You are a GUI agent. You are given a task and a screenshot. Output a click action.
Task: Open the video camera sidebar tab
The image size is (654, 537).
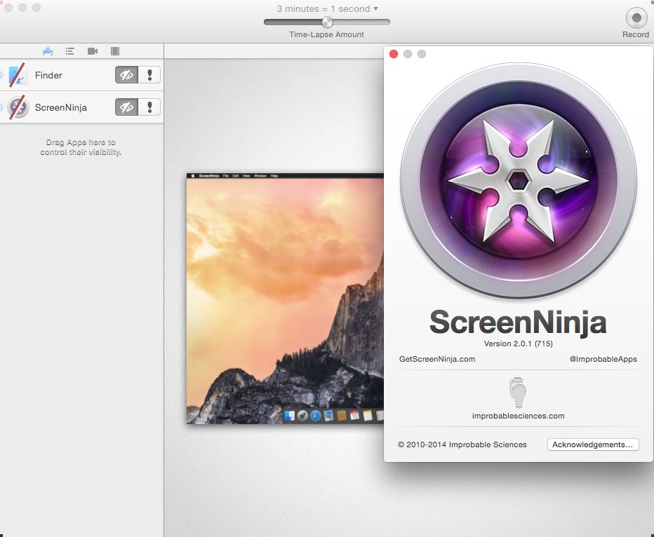(93, 51)
